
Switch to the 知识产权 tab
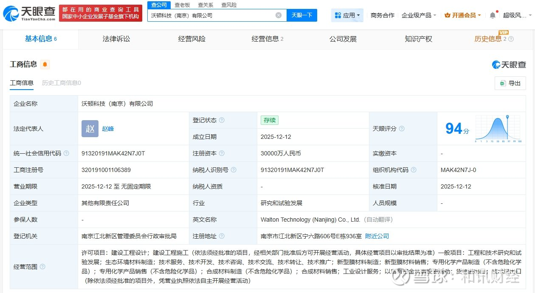coord(418,39)
